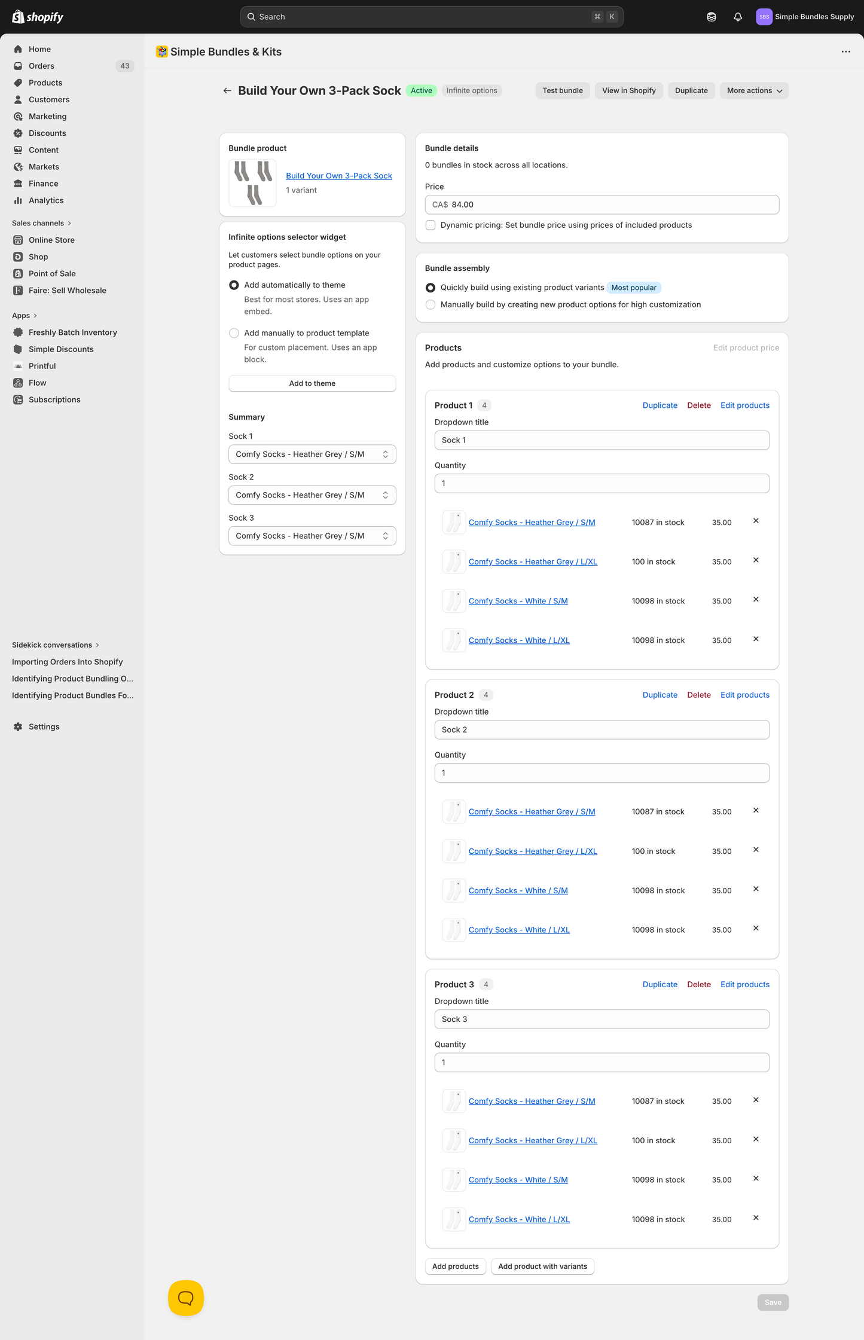Click Duplicate link for Product 1
The image size is (864, 1340).
pos(660,405)
